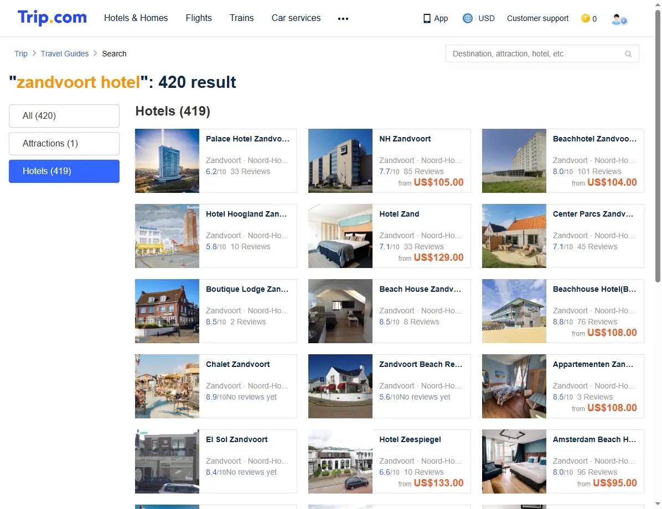Go to Travel Guides breadcrumb
662x509 pixels.
click(x=65, y=54)
